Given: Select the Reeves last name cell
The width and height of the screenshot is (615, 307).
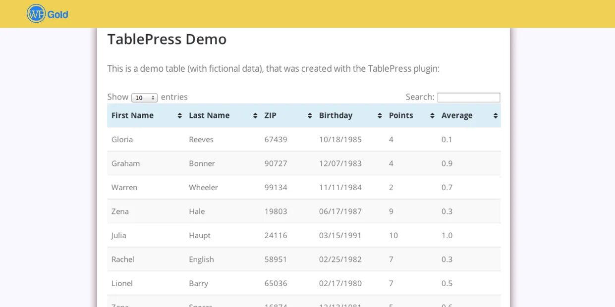Looking at the screenshot, I should tap(201, 140).
